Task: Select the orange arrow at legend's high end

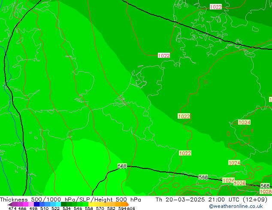Action: point(128,204)
